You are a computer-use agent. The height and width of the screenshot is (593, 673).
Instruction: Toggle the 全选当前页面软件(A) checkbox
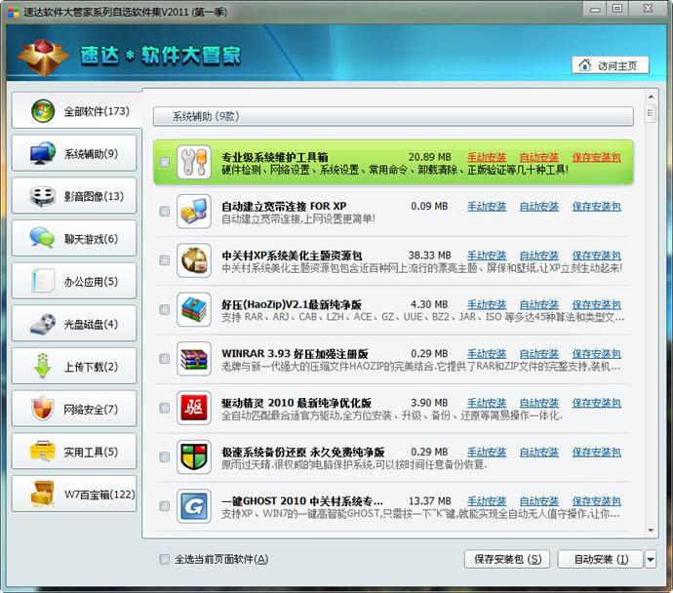click(165, 559)
